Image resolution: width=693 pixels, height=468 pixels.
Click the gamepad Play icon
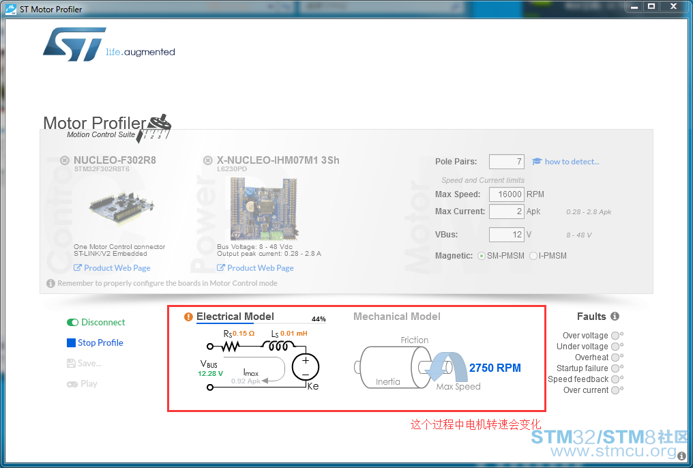[72, 384]
